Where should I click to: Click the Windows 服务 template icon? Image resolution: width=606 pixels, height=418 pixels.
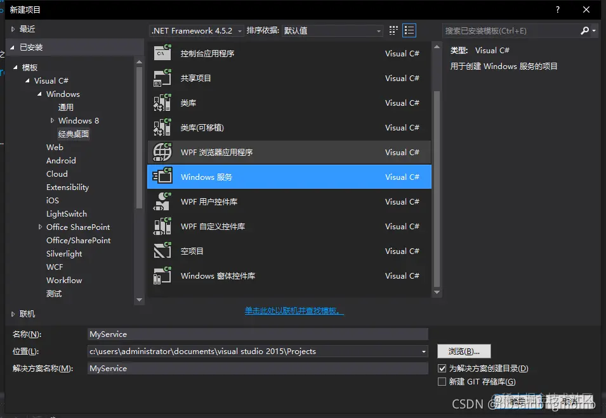point(162,177)
